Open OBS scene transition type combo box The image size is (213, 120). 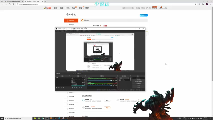click(x=124, y=78)
